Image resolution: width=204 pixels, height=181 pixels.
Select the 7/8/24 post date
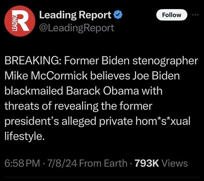click(63, 163)
